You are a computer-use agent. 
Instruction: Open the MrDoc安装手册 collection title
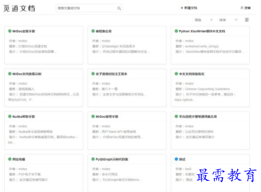pyautogui.click(x=23, y=31)
